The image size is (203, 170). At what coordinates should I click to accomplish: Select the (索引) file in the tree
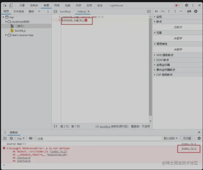[20, 26]
